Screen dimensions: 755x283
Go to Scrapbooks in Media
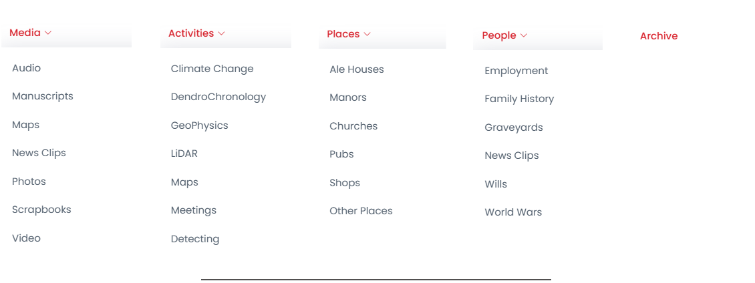[x=41, y=210]
